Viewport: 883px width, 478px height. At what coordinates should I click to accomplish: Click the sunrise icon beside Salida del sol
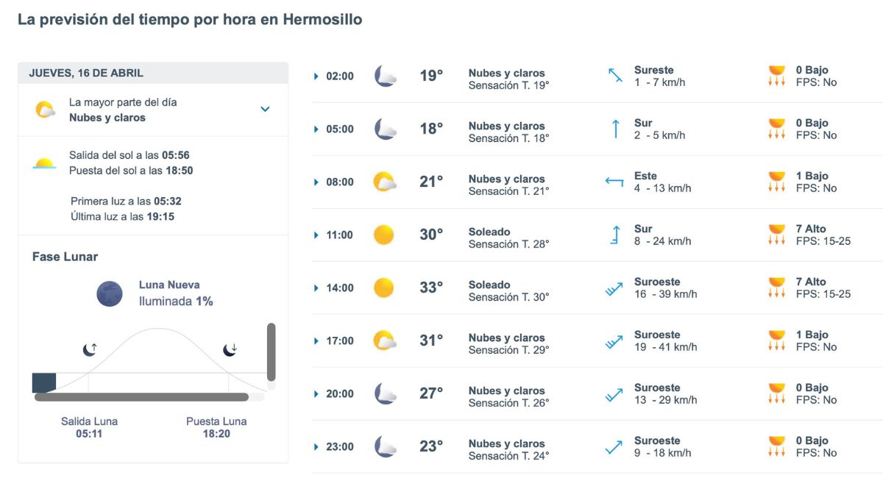(46, 161)
